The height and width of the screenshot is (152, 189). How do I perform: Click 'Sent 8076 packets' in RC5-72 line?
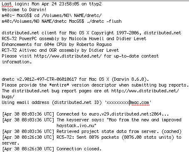coord(98,137)
